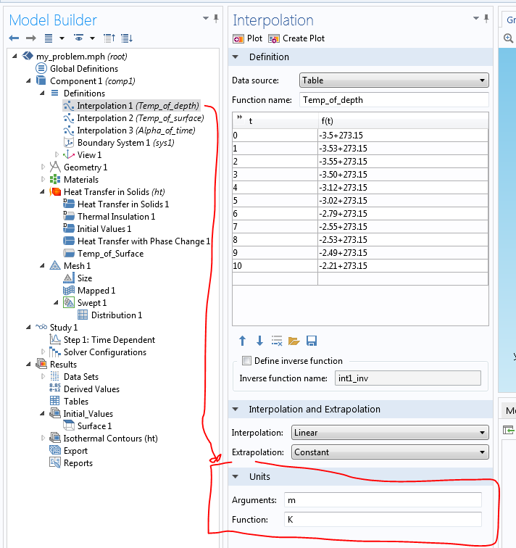The height and width of the screenshot is (548, 516).
Task: Move table row down with arrow
Action: pyautogui.click(x=259, y=341)
